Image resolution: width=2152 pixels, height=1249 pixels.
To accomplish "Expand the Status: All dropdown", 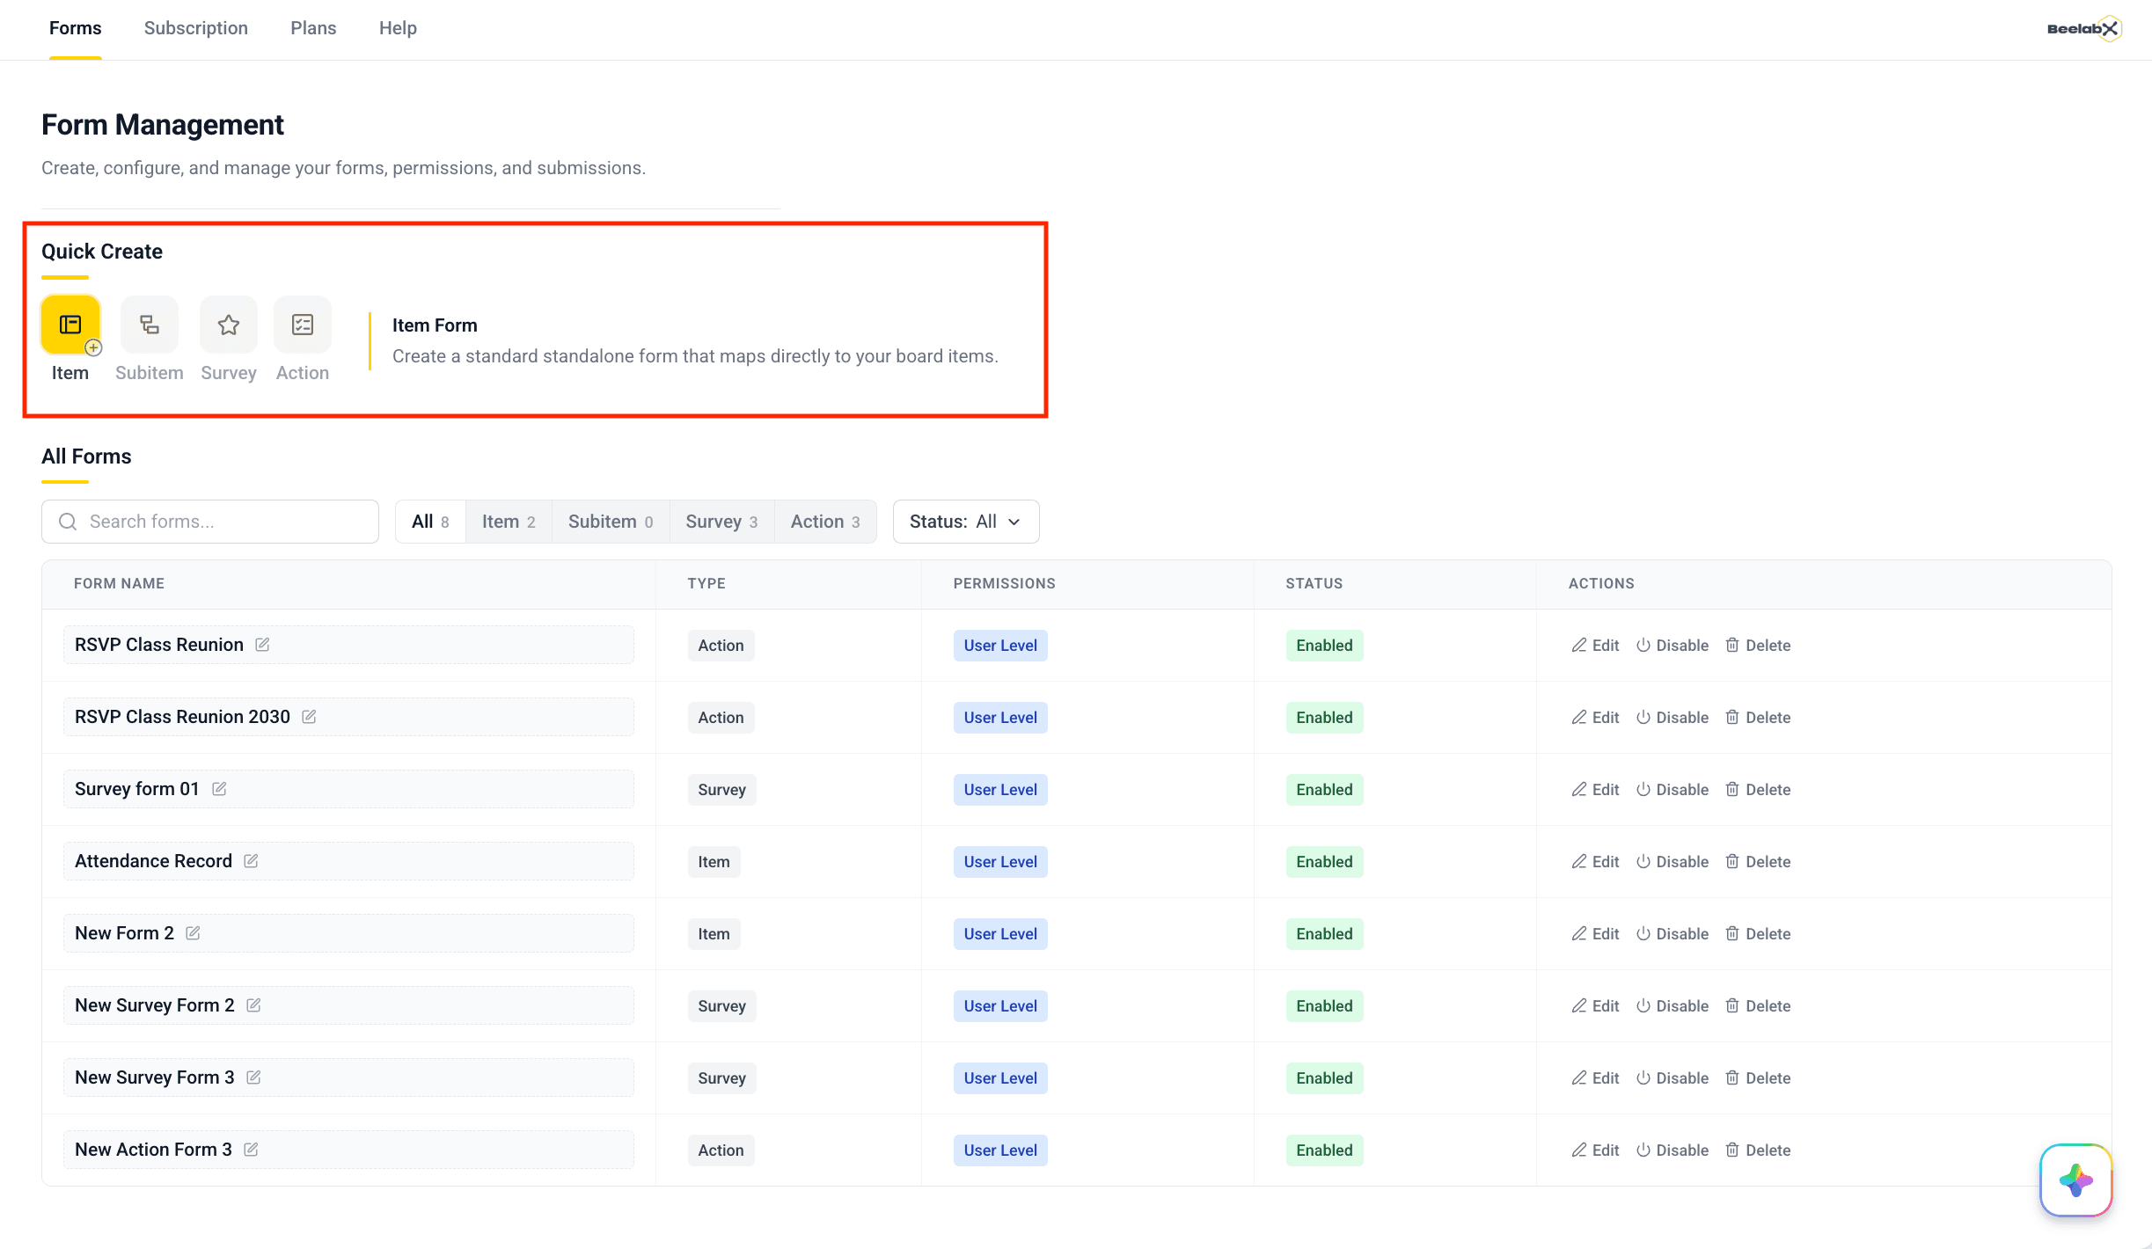I will pos(966,522).
